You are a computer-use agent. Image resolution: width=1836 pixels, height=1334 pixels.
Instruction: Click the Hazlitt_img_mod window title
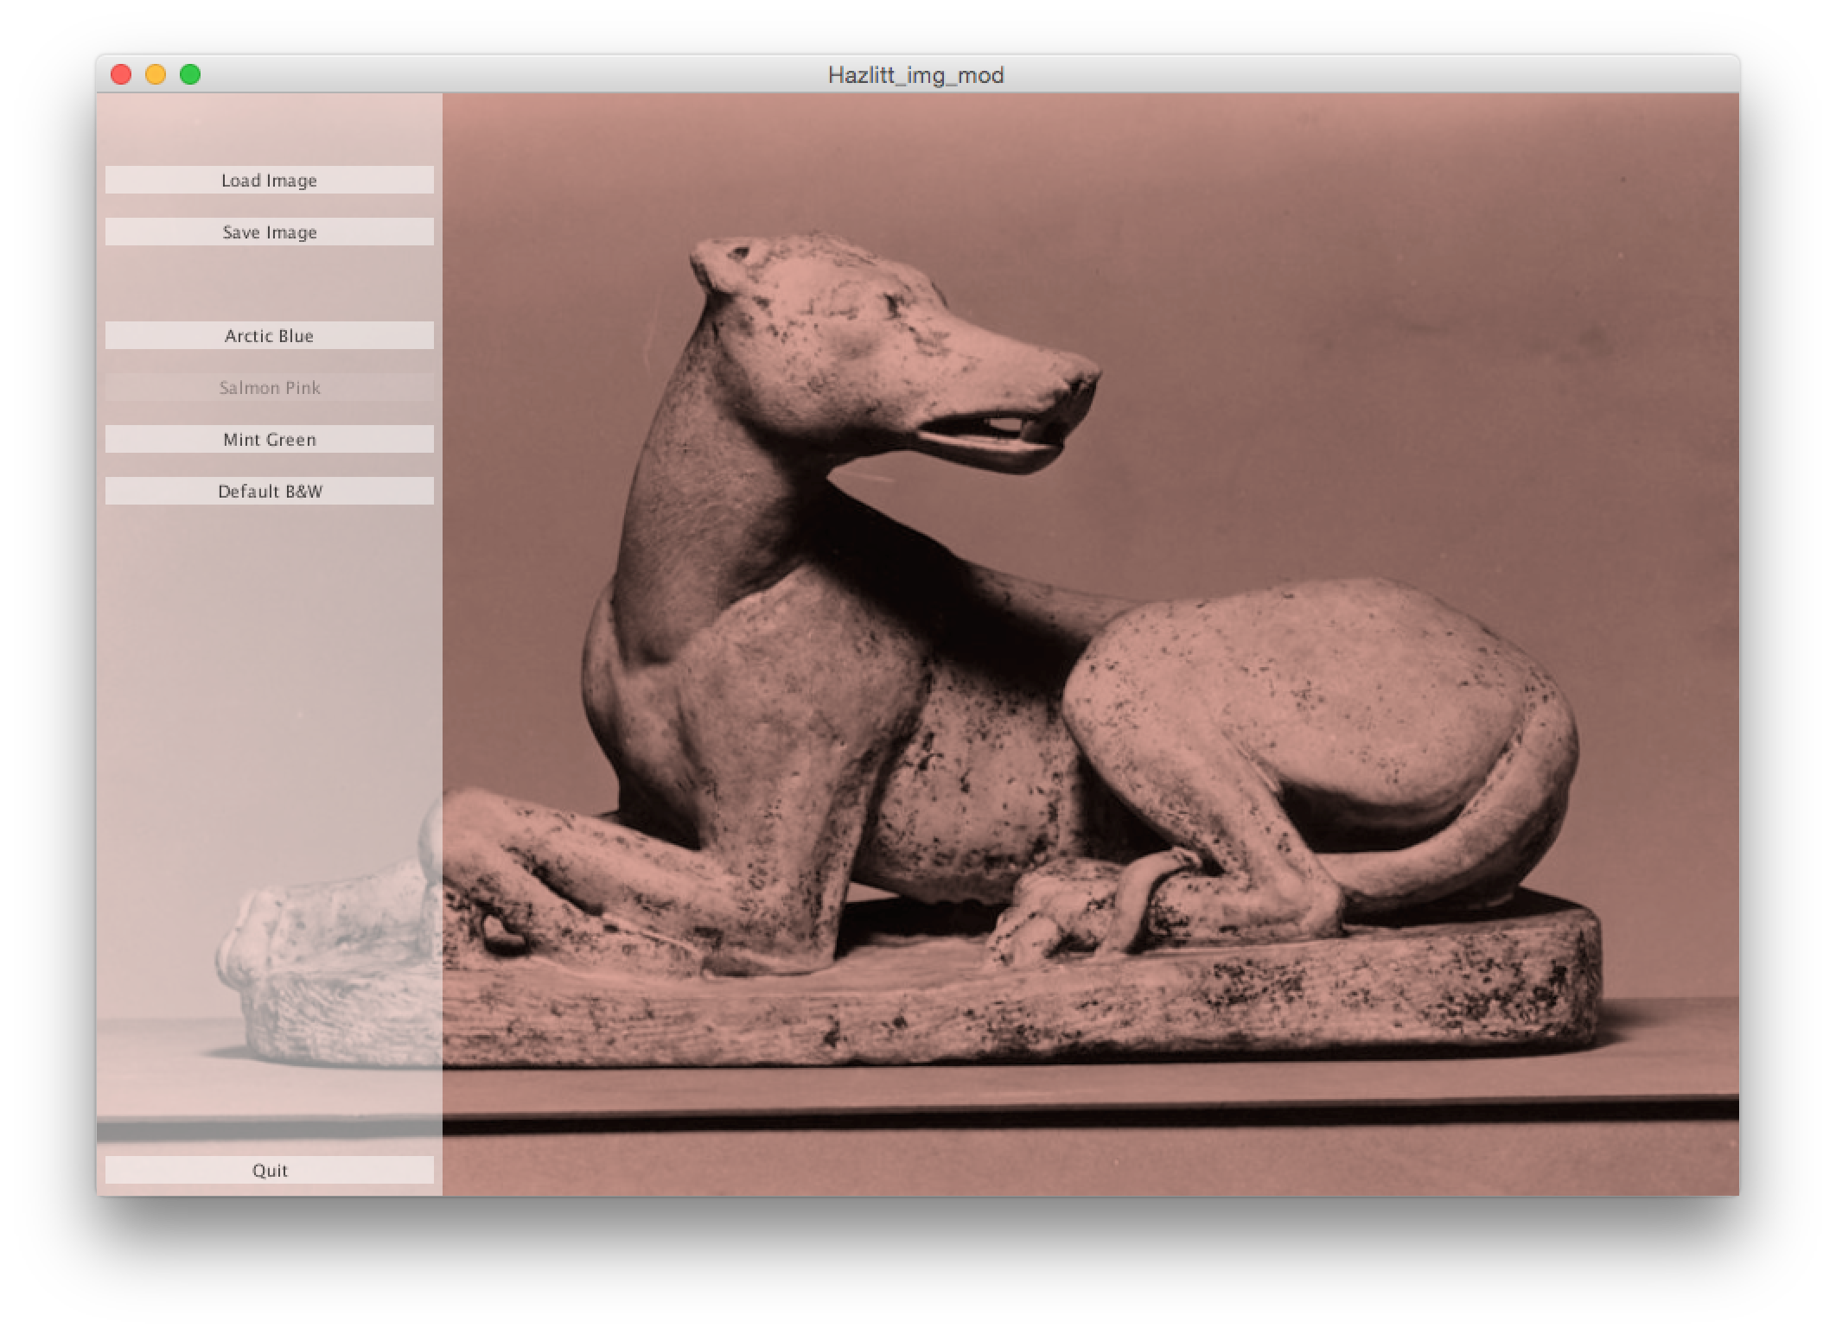[915, 75]
